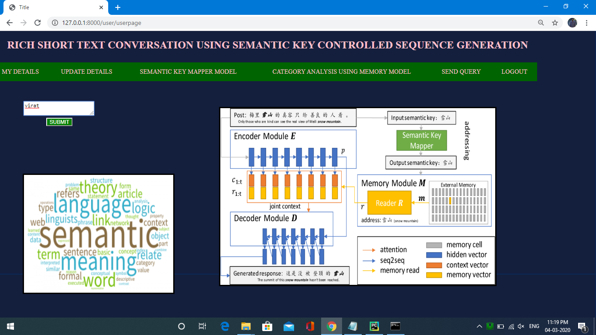Open the command prompt on the taskbar
The height and width of the screenshot is (335, 596).
pyautogui.click(x=395, y=326)
